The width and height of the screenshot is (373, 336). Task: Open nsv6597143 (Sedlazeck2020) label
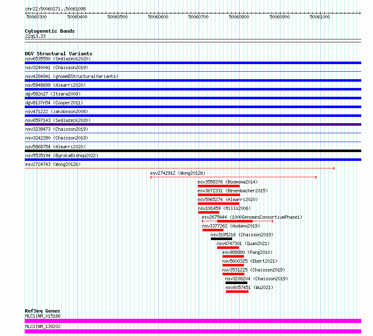58,120
